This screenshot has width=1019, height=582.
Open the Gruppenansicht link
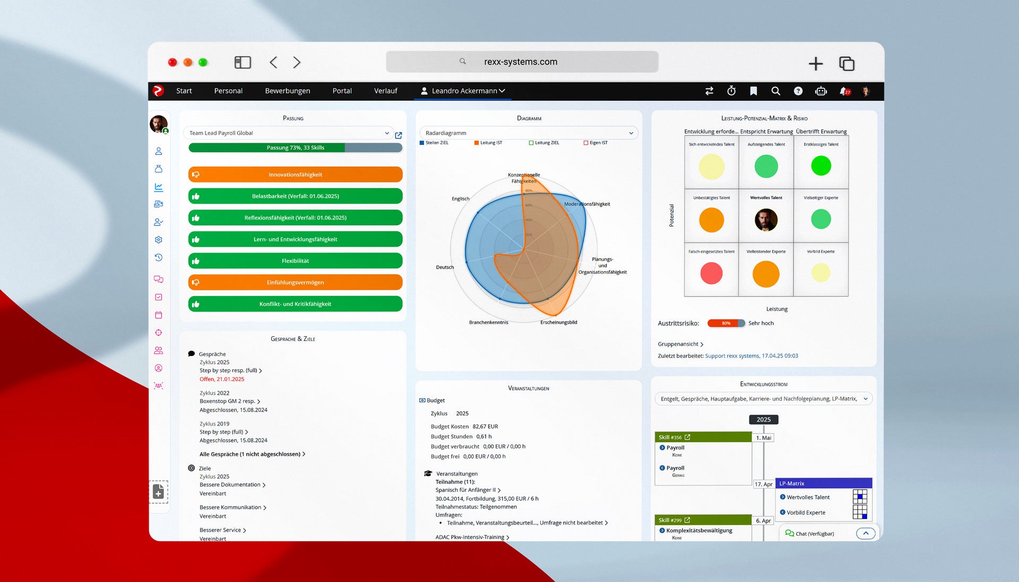click(680, 344)
